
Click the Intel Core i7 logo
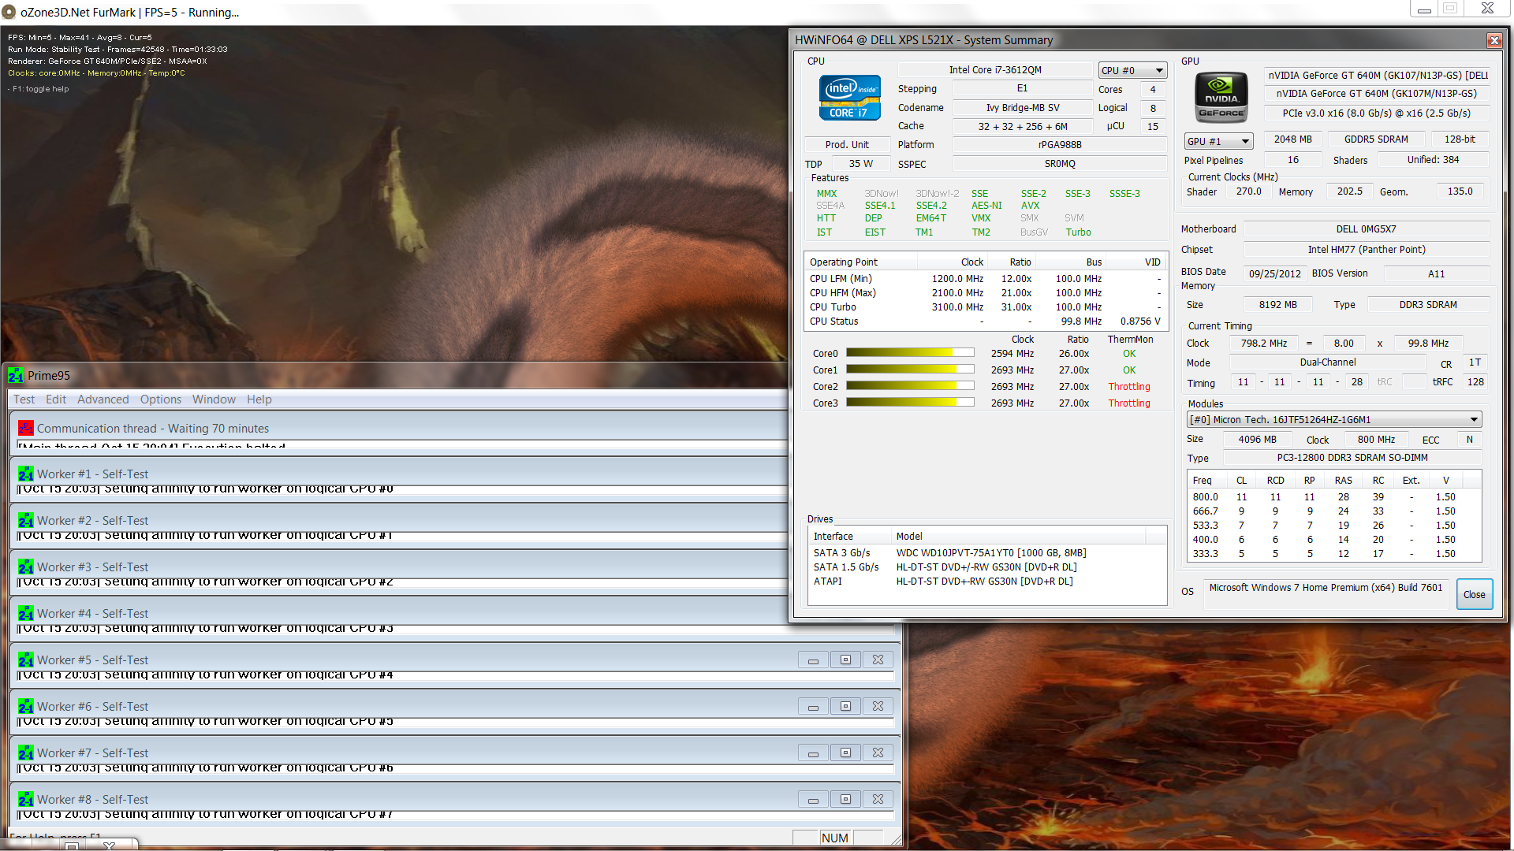click(850, 98)
